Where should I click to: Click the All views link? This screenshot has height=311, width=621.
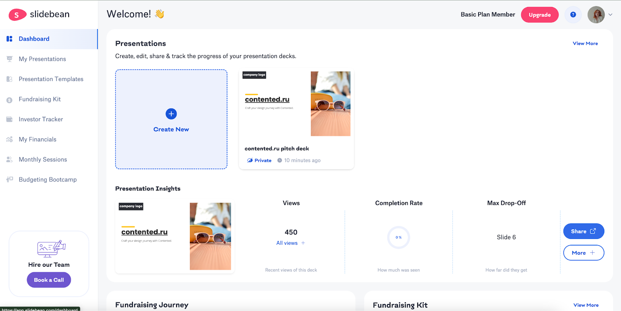(x=287, y=243)
